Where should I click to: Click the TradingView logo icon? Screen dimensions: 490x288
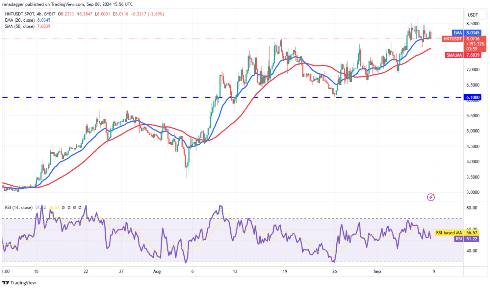click(x=6, y=283)
